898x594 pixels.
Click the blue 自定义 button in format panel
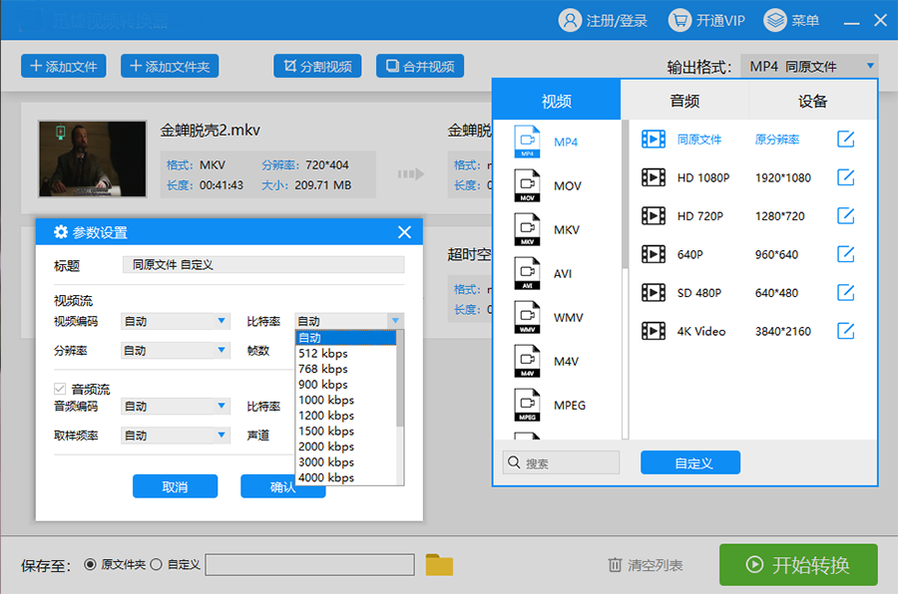pyautogui.click(x=690, y=462)
